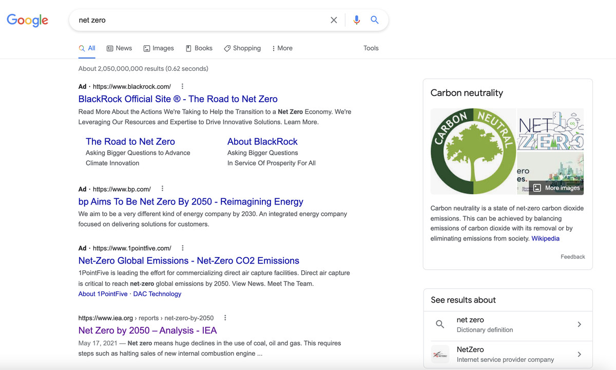
Task: Activate voice search with the microphone icon
Action: pyautogui.click(x=357, y=20)
